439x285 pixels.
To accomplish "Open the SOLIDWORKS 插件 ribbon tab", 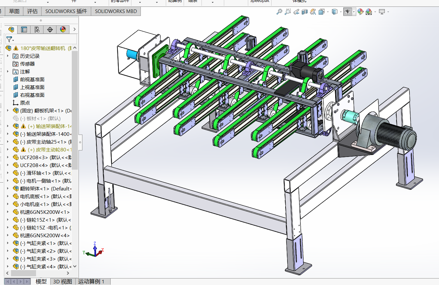I will (66, 11).
